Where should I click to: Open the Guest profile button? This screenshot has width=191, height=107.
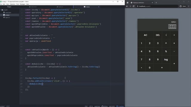[x=183, y=6]
